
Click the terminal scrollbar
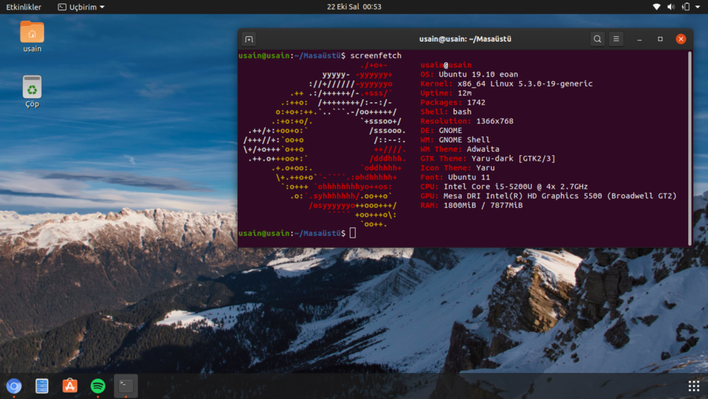click(x=689, y=148)
